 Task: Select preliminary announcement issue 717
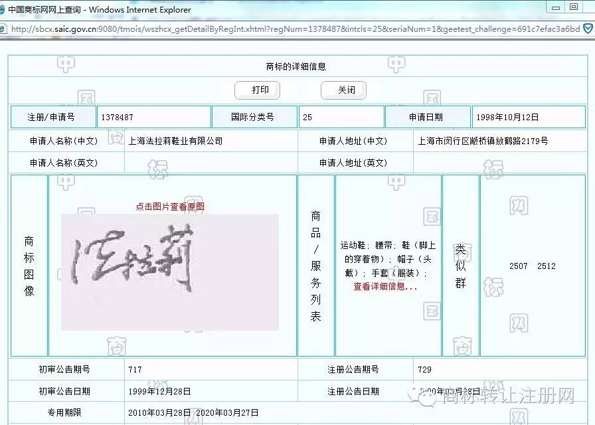click(135, 370)
